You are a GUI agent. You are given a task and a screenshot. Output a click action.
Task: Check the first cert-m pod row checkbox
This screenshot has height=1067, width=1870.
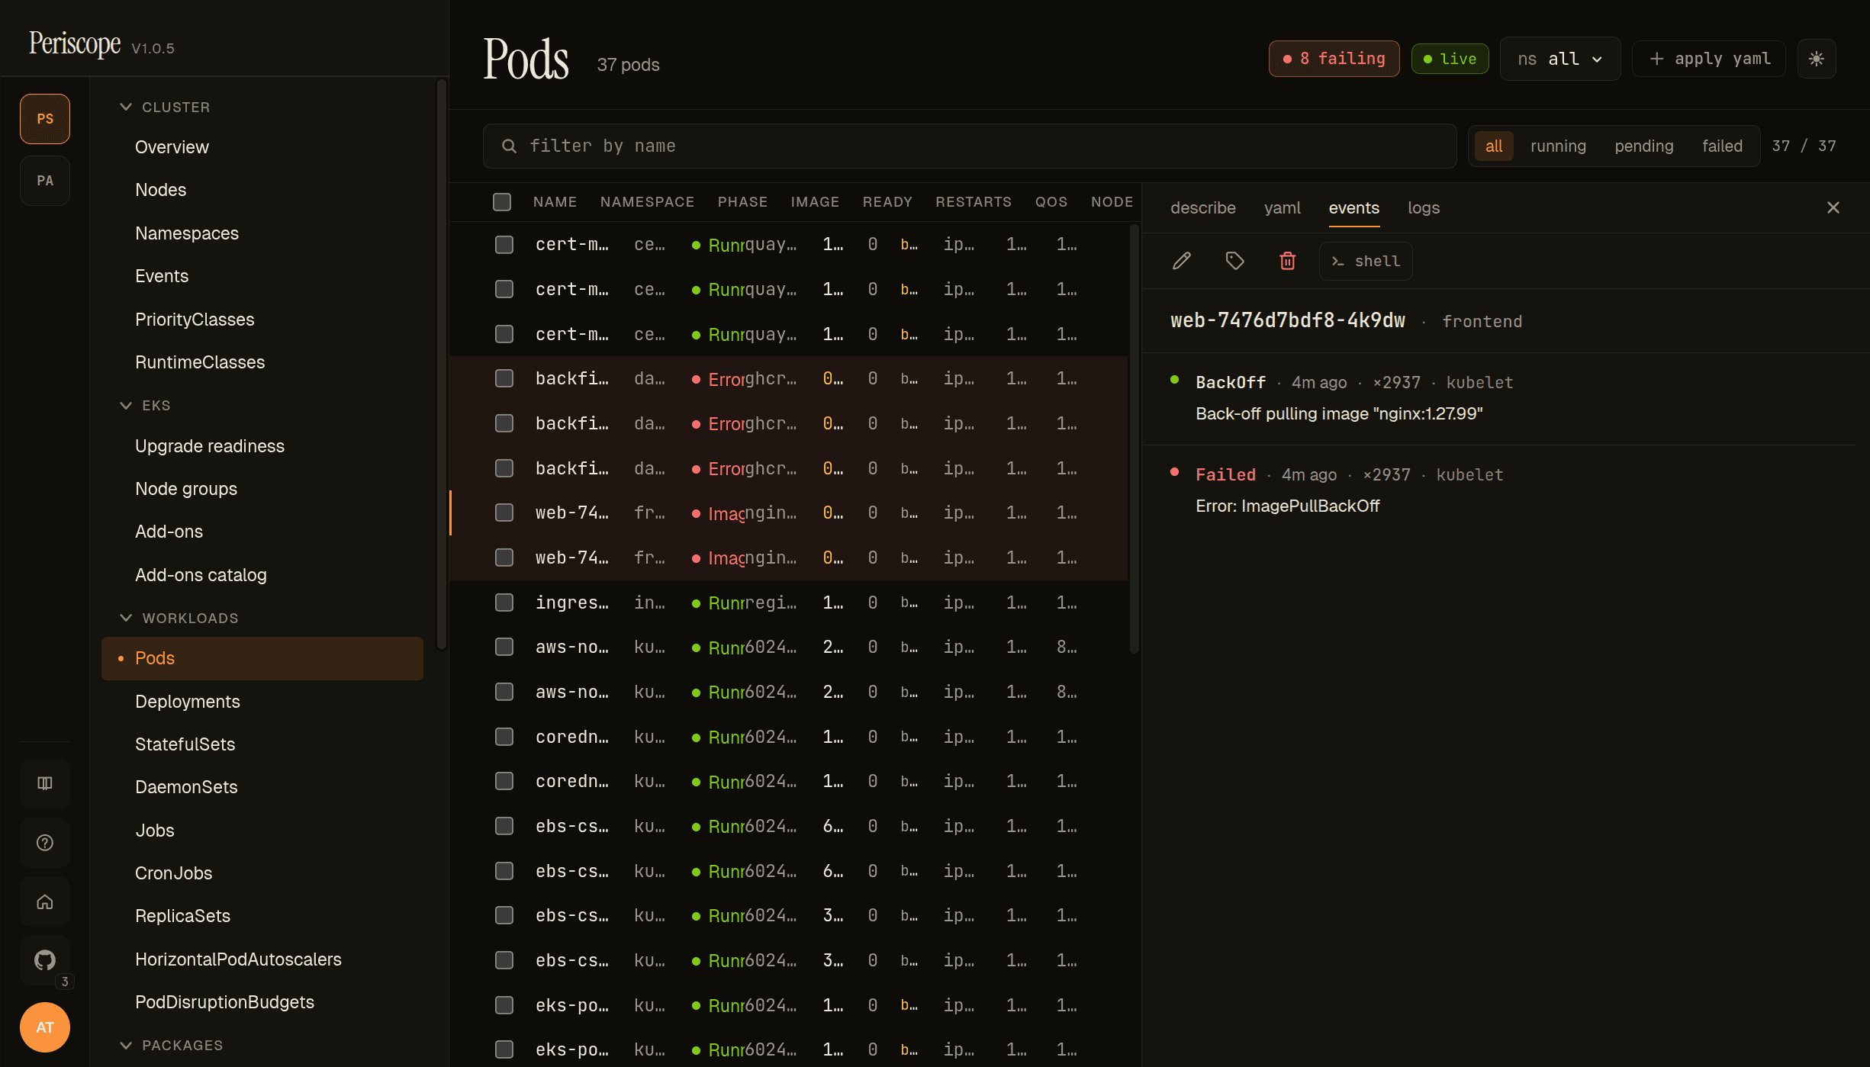pos(504,245)
